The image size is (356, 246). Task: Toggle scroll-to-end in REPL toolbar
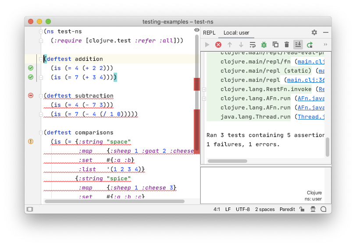[x=298, y=45]
